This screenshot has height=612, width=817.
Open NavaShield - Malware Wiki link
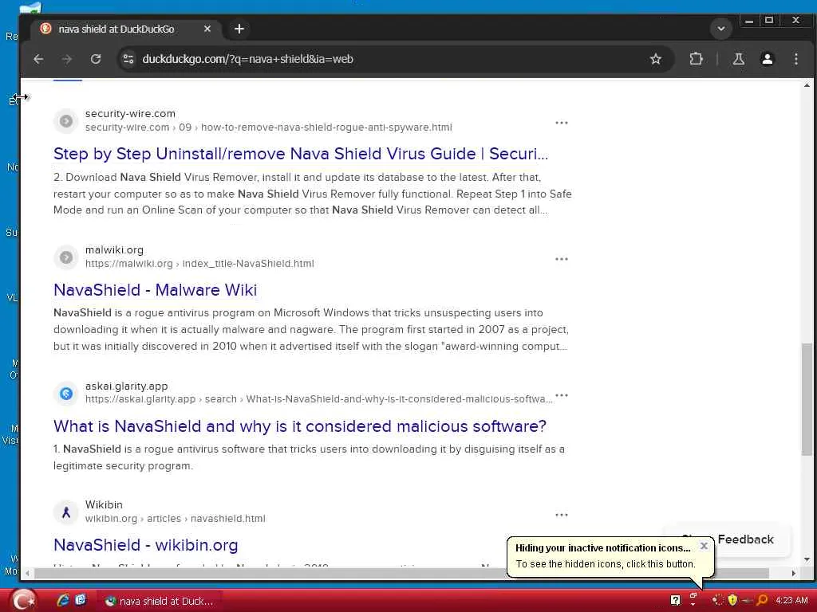pyautogui.click(x=156, y=290)
